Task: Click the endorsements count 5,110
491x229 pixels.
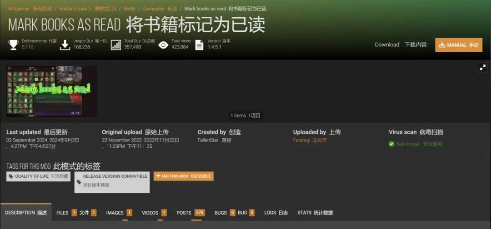Action: (x=28, y=47)
